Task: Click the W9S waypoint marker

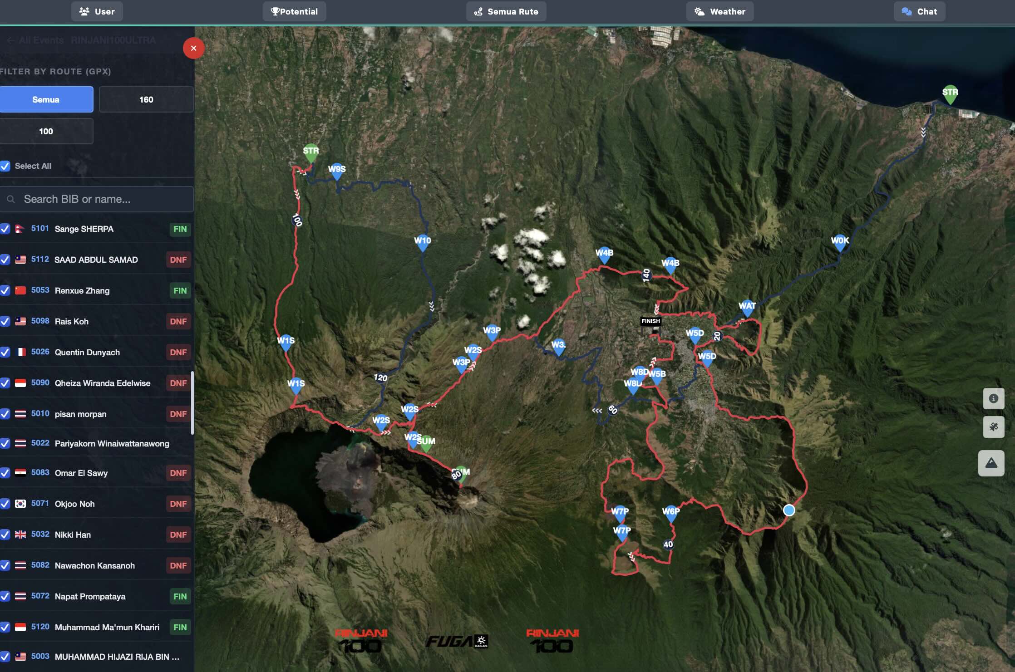Action: click(x=337, y=172)
